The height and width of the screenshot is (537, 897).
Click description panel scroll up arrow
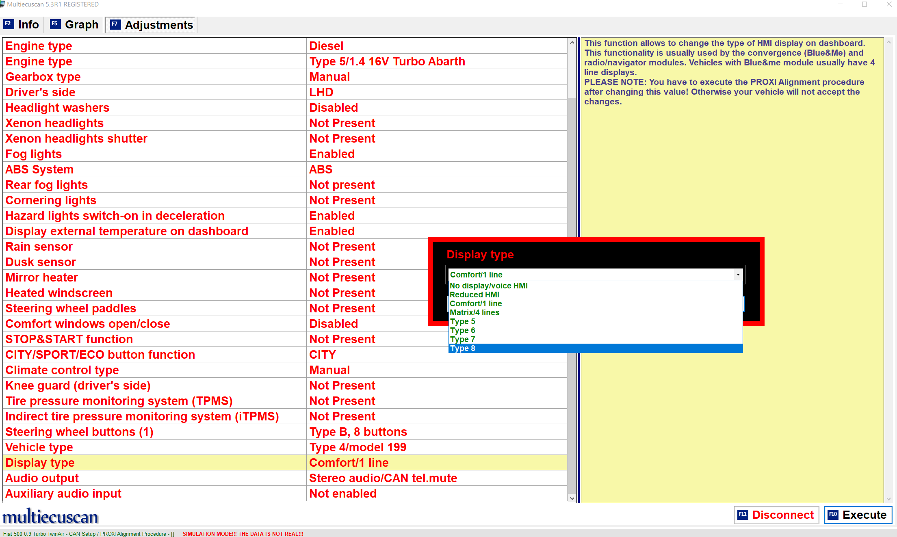click(888, 42)
